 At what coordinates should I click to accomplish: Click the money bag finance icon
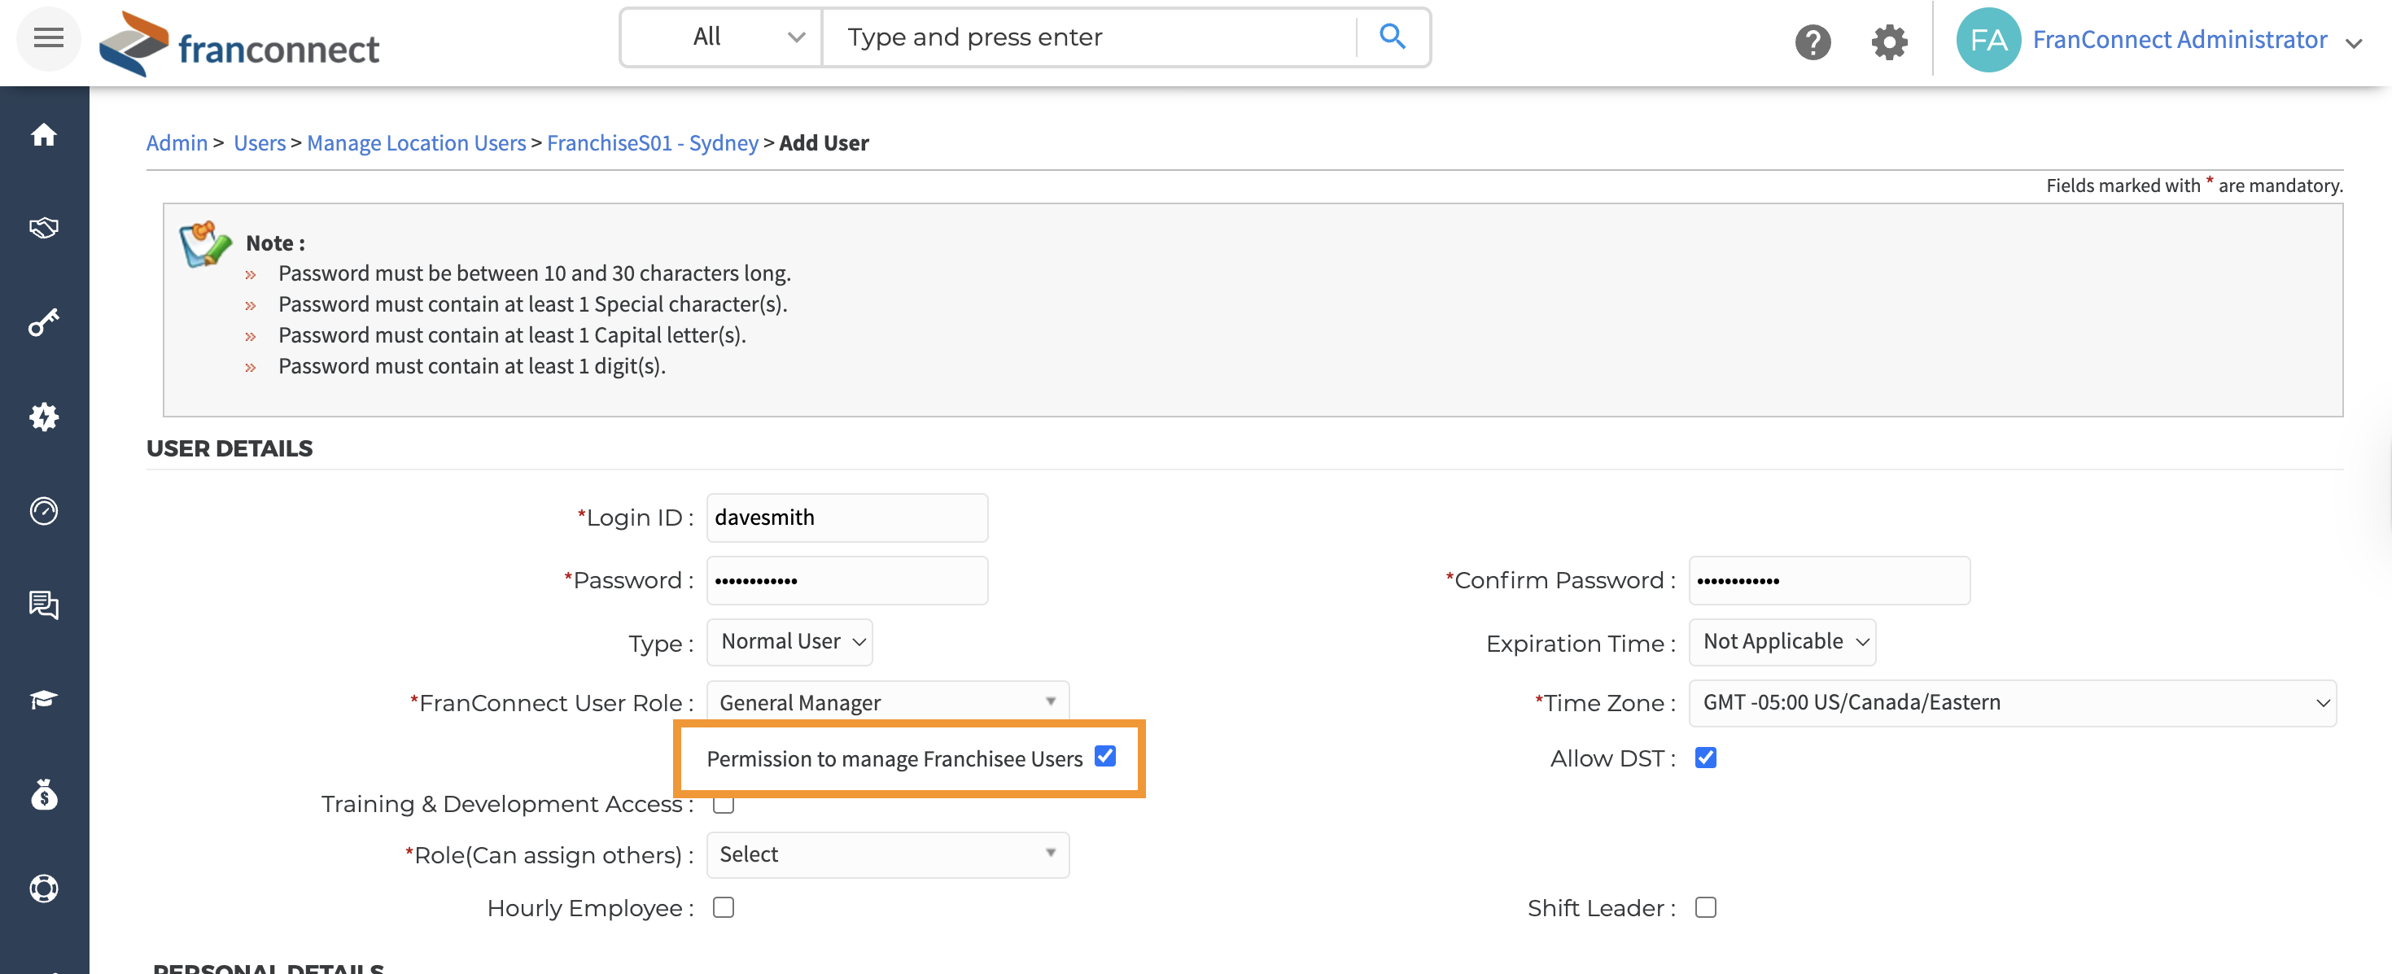[44, 795]
